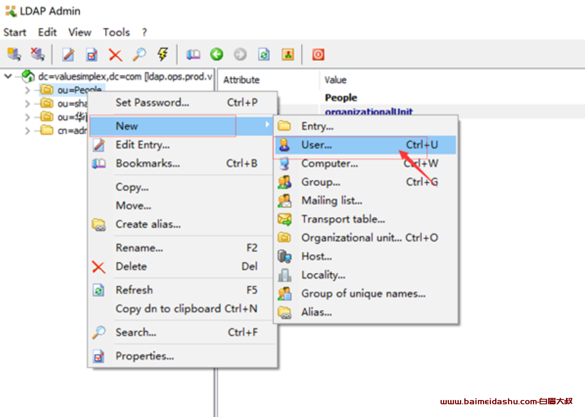Image resolution: width=585 pixels, height=417 pixels.
Task: Select Computer... in New submenu
Action: (x=366, y=163)
